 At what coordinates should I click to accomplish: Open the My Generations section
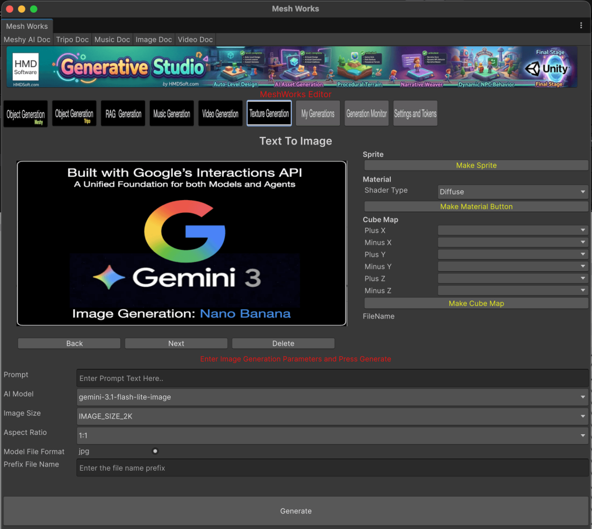318,113
